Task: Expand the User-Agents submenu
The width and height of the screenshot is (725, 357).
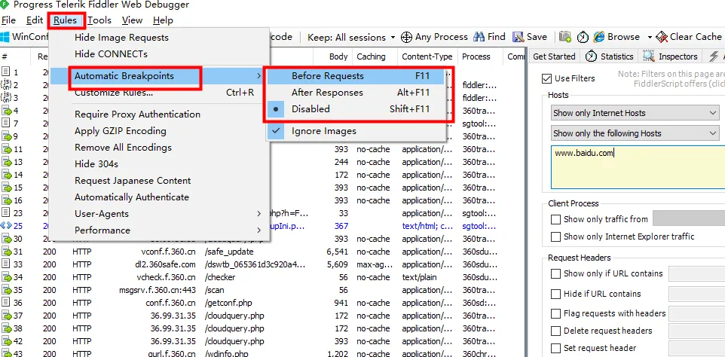Action: coord(160,214)
